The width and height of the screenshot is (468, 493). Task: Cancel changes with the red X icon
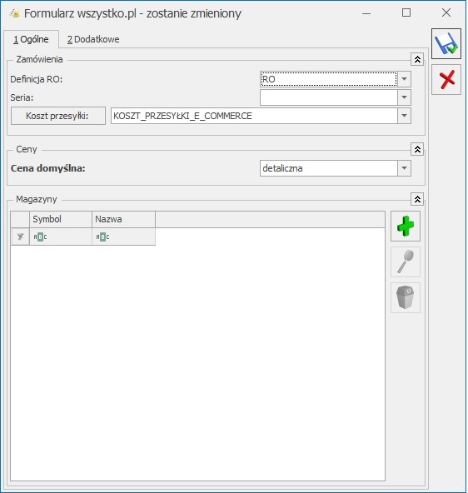coord(446,80)
